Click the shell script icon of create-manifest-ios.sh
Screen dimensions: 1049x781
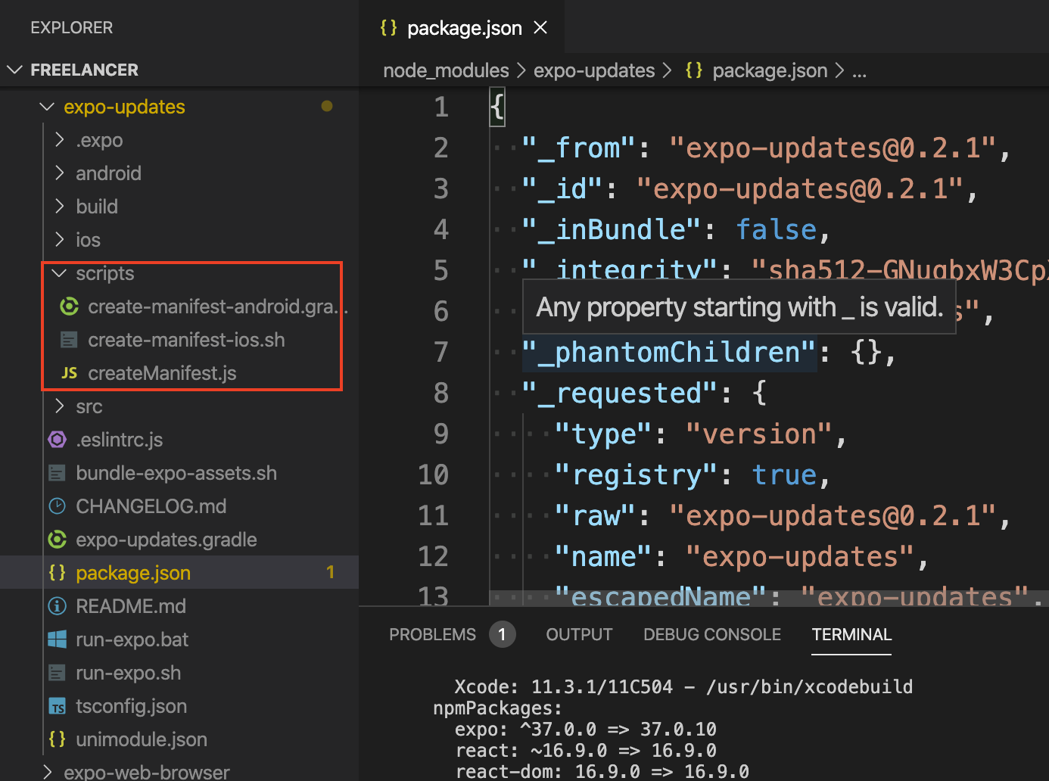coord(69,340)
